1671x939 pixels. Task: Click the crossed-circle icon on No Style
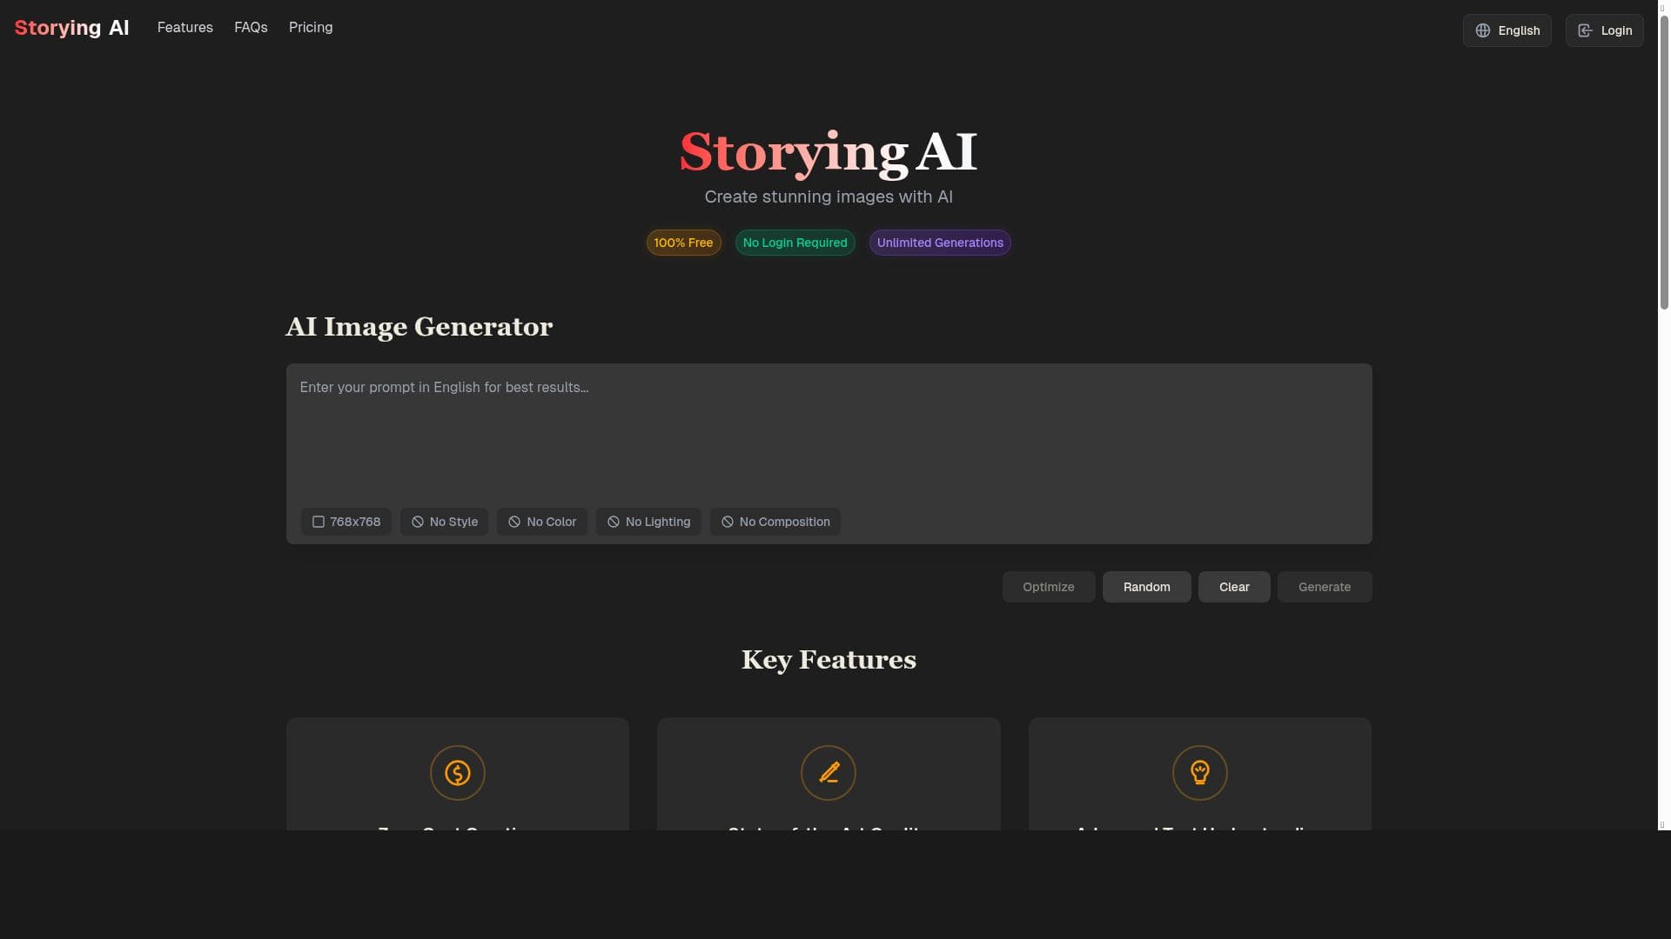pyautogui.click(x=418, y=522)
